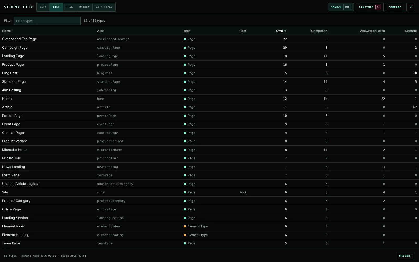Viewport: 419px width, 262px height.
Task: Click the Present button
Action: 405,256
